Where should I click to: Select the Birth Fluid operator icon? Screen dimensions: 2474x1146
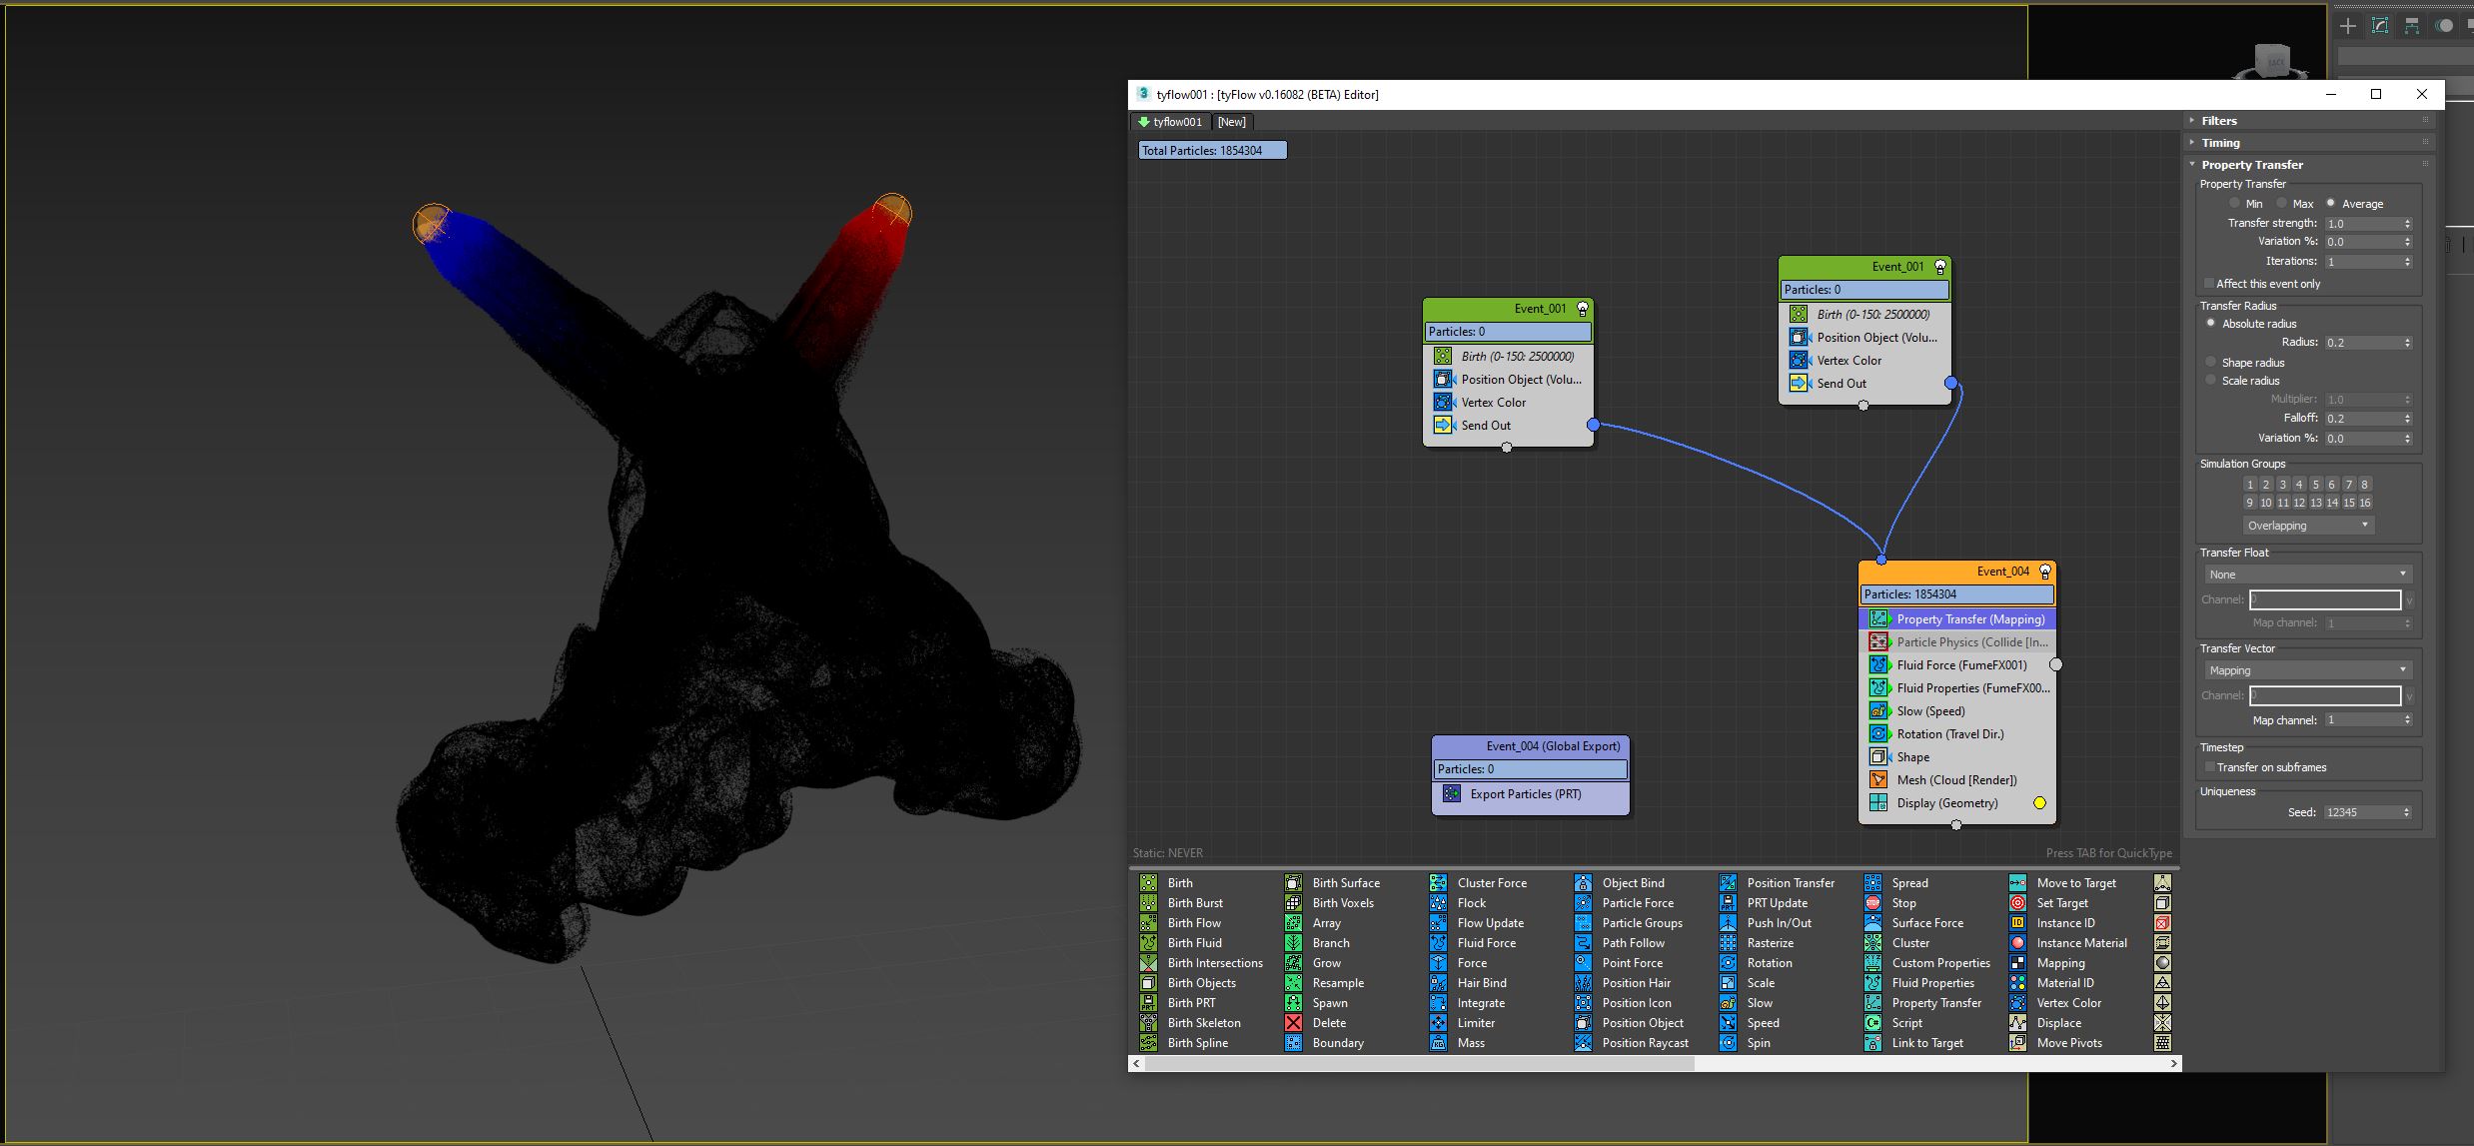1149,942
